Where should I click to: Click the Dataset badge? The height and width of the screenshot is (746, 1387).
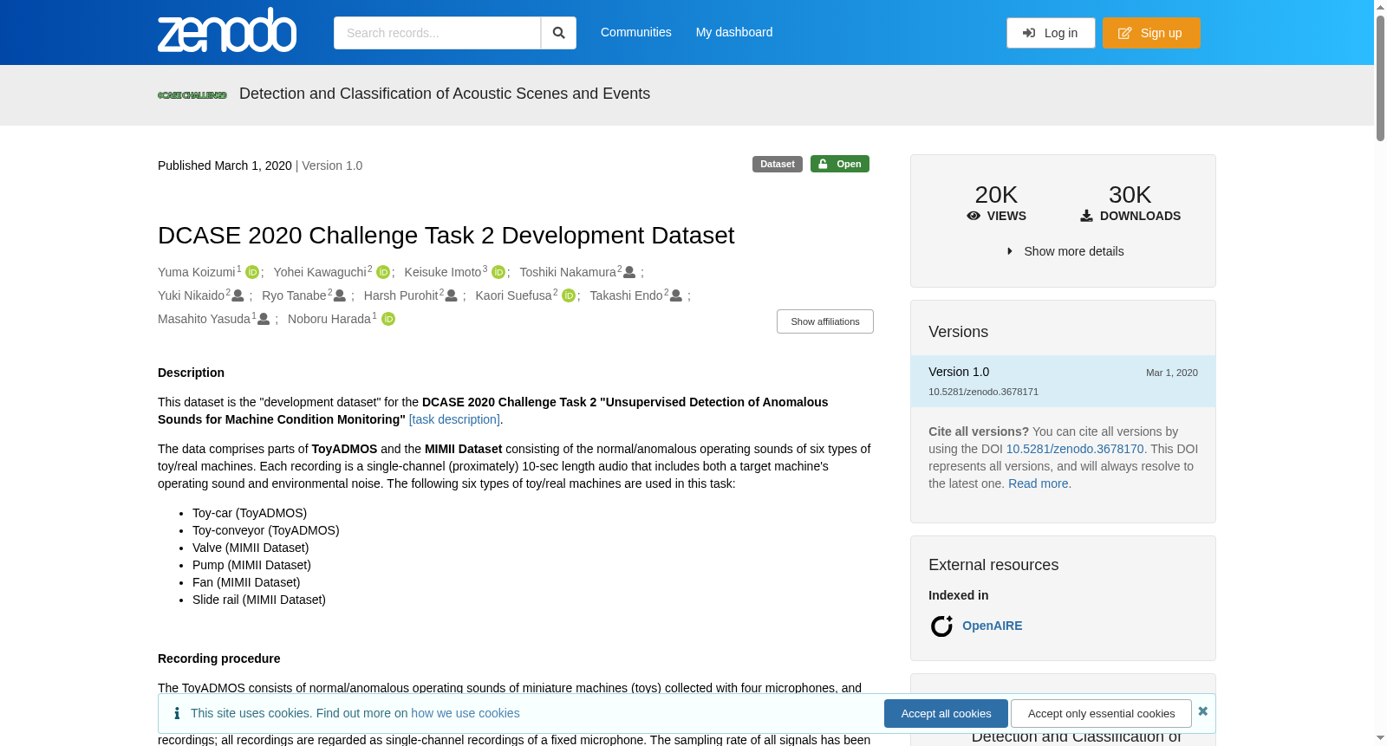[x=778, y=164]
